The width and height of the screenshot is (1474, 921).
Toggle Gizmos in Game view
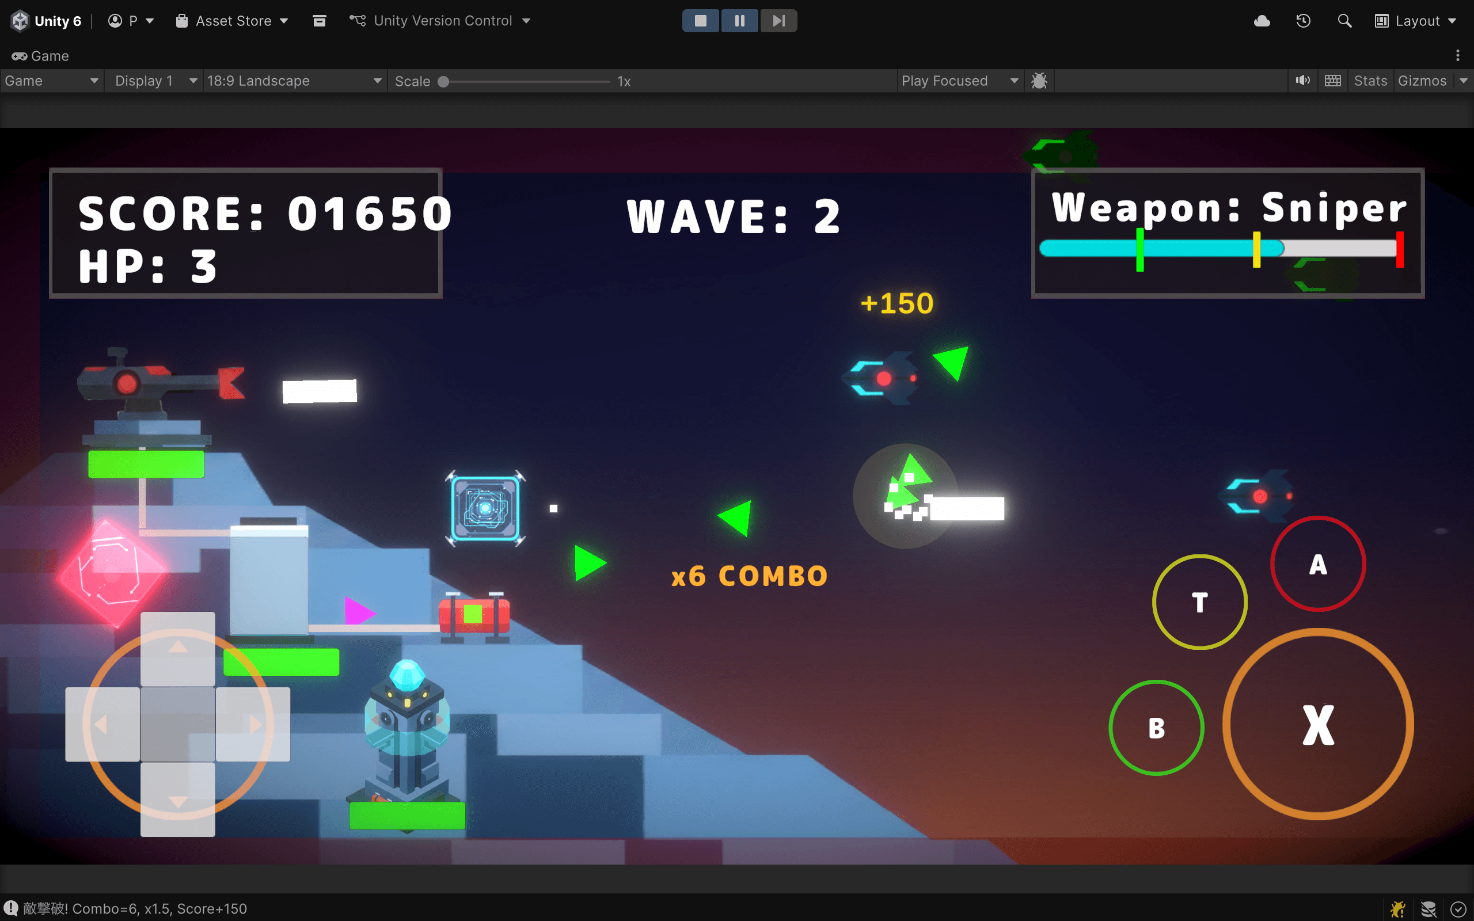pos(1422,81)
